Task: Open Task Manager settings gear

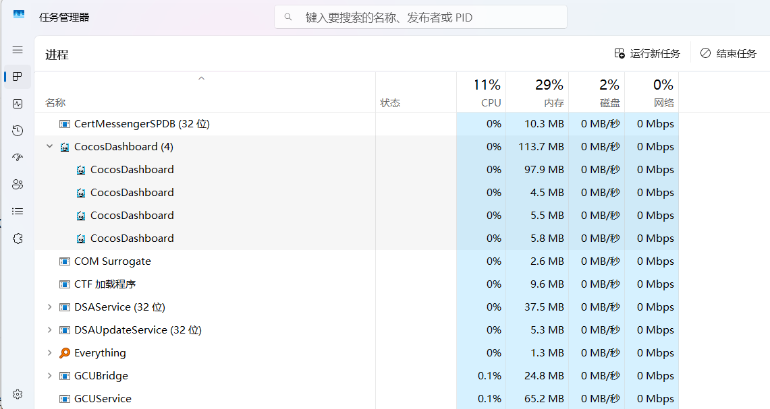Action: 18,394
